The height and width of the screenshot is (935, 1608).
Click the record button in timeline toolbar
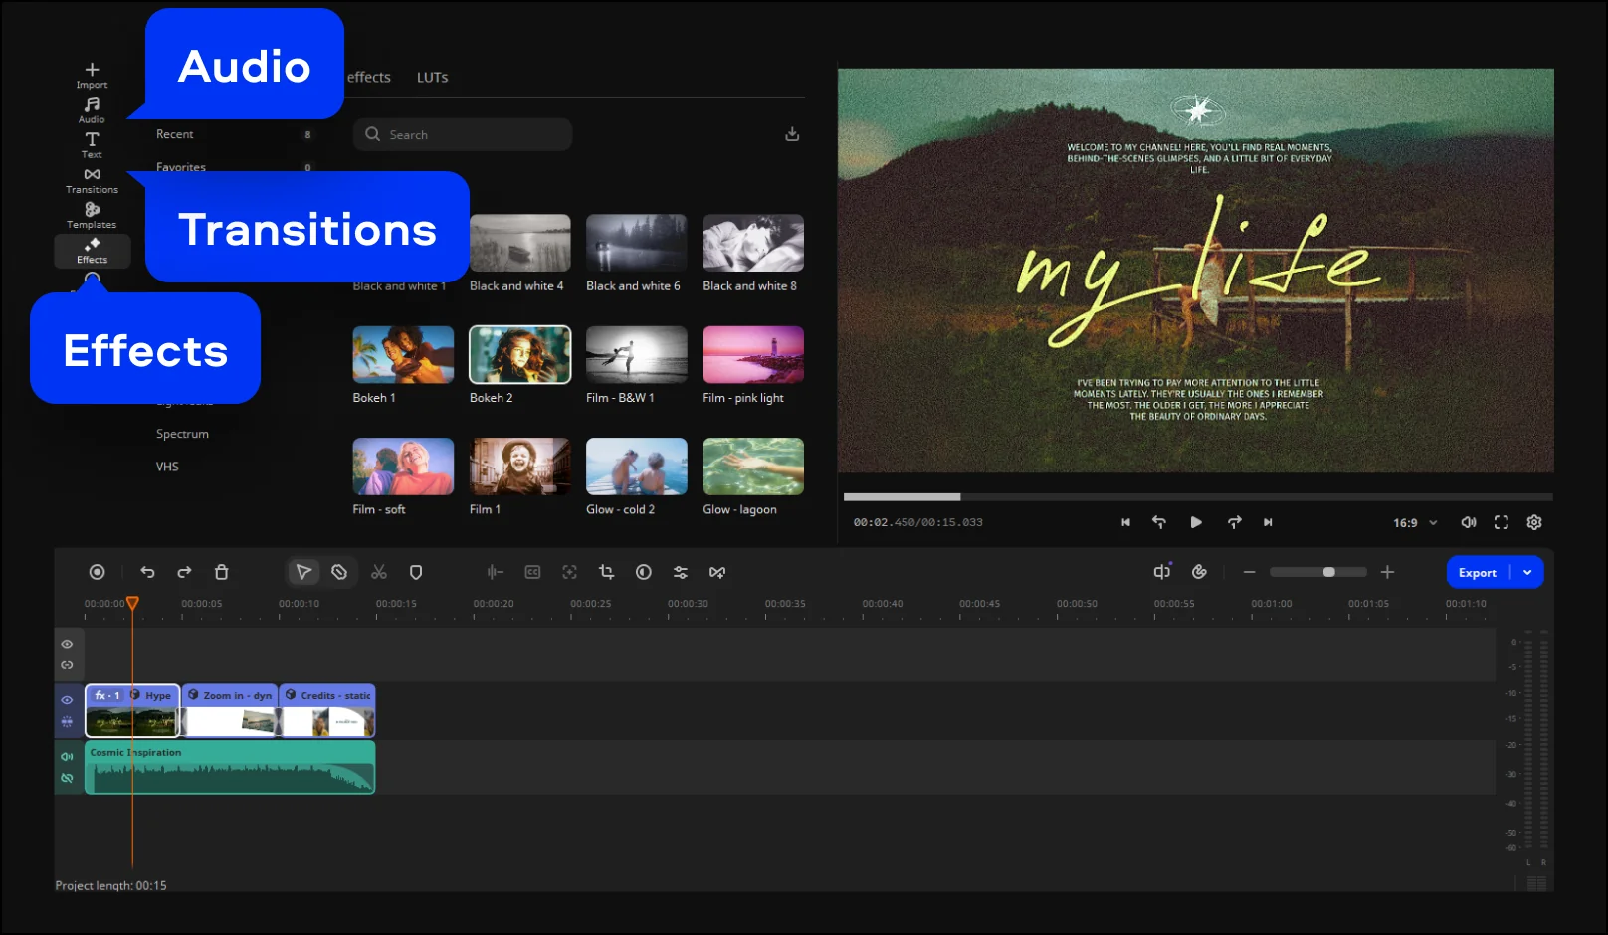click(97, 572)
